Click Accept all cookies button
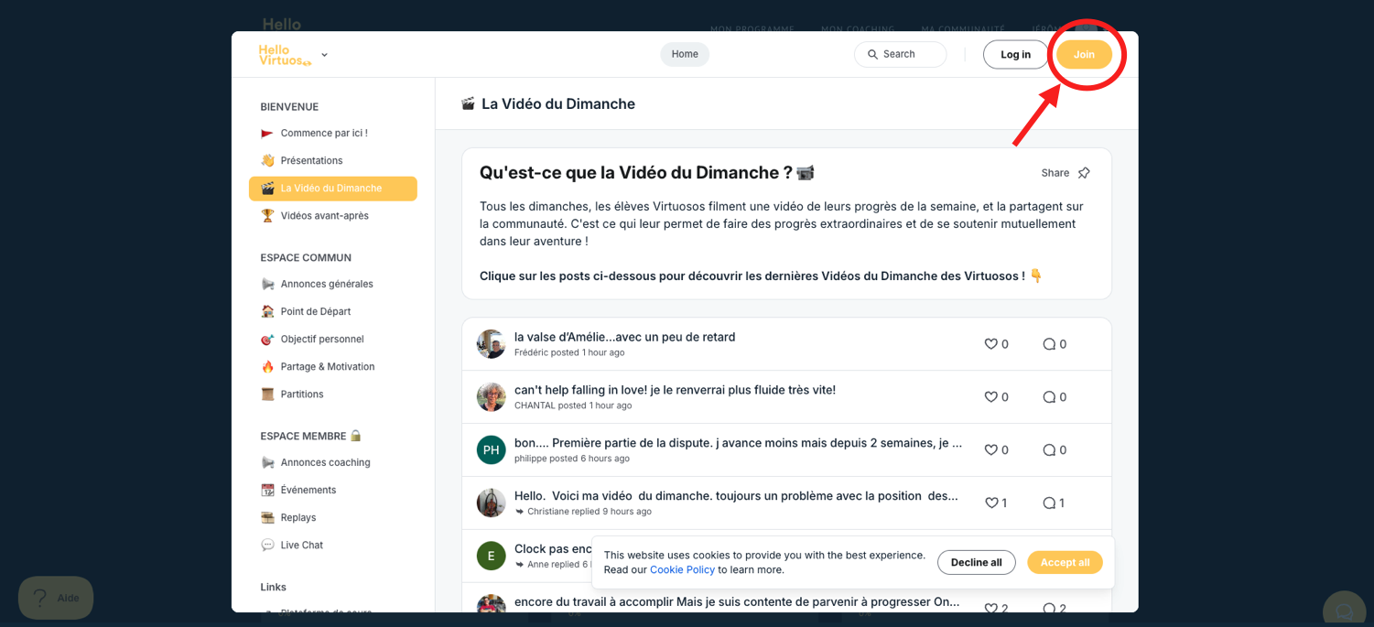 click(1065, 563)
